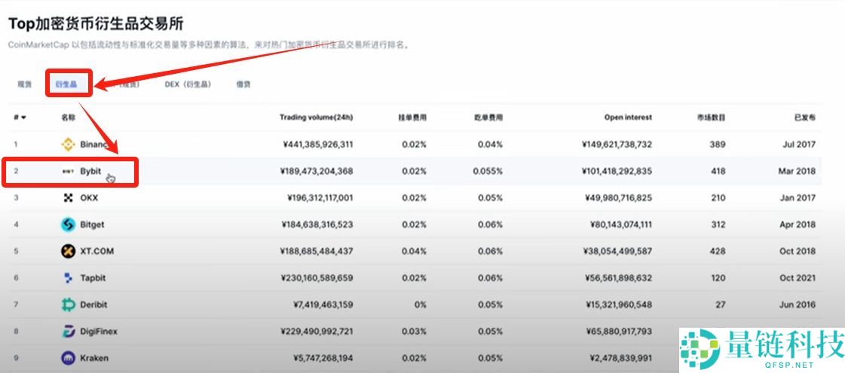Click Kraken volume ¥5,747,268,194

pos(323,358)
